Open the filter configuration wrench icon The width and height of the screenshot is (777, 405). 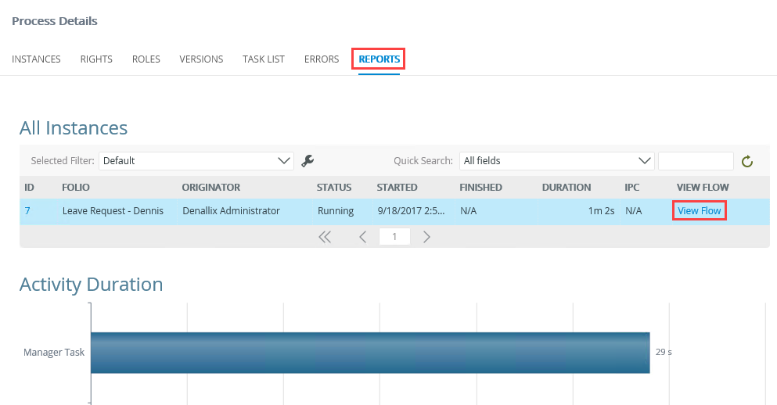[308, 161]
